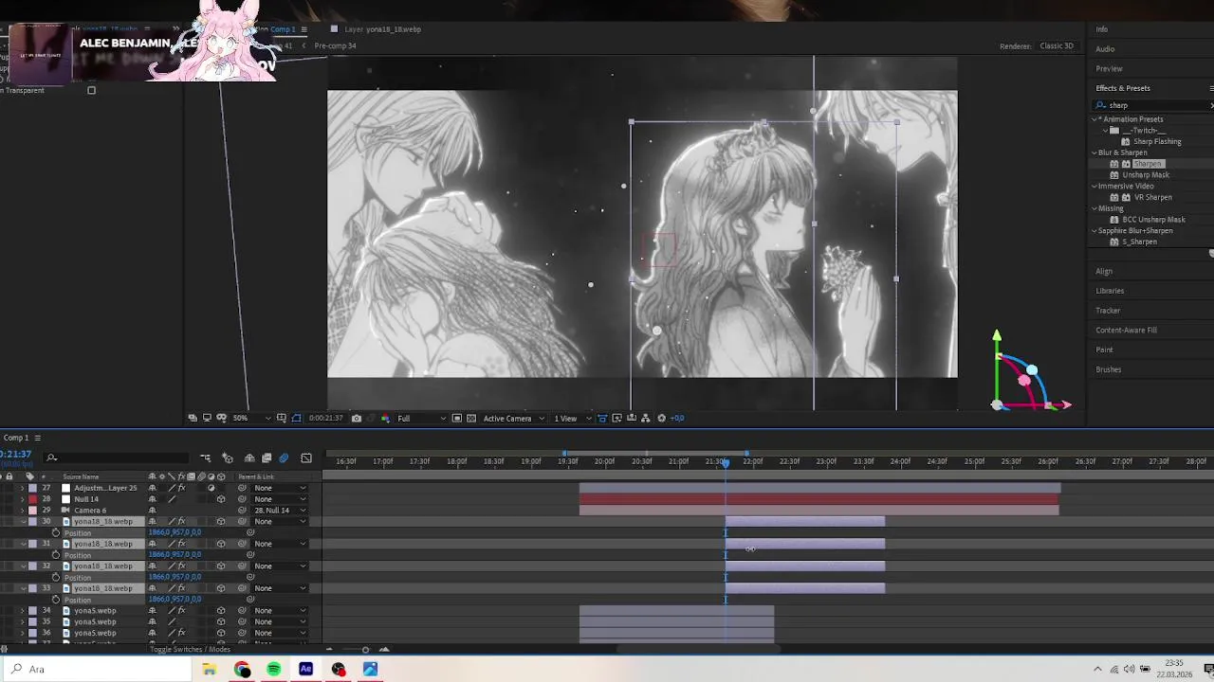Open Chrome from the taskbar
Image resolution: width=1214 pixels, height=682 pixels.
242,670
